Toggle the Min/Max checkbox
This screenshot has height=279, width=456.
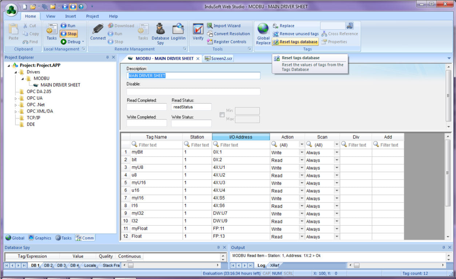pos(222,115)
